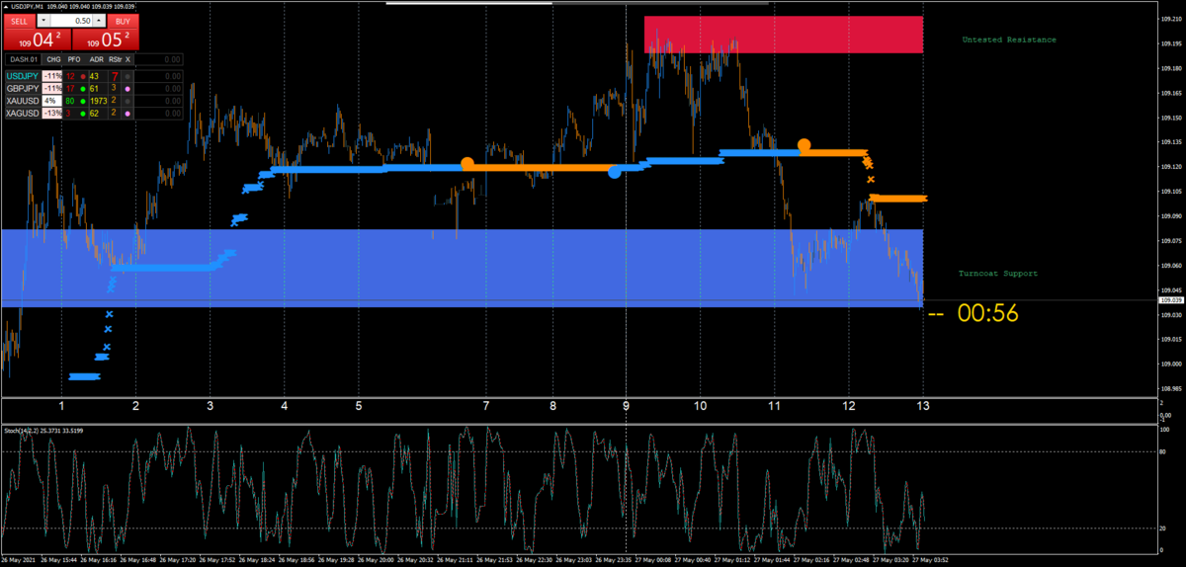The width and height of the screenshot is (1186, 567).
Task: Click the buy price 109.05 tile
Action: tap(106, 40)
